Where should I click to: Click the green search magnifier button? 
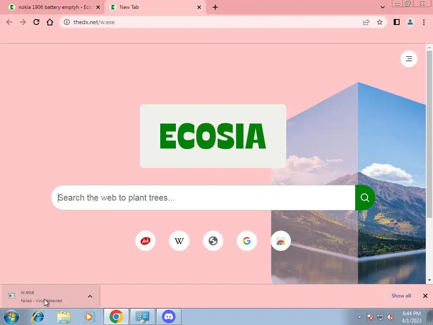point(365,198)
